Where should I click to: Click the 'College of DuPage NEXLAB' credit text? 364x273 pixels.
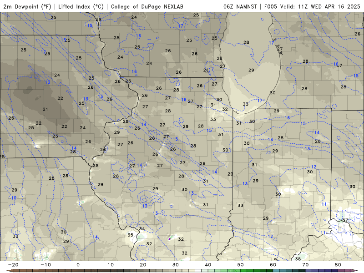(147, 6)
